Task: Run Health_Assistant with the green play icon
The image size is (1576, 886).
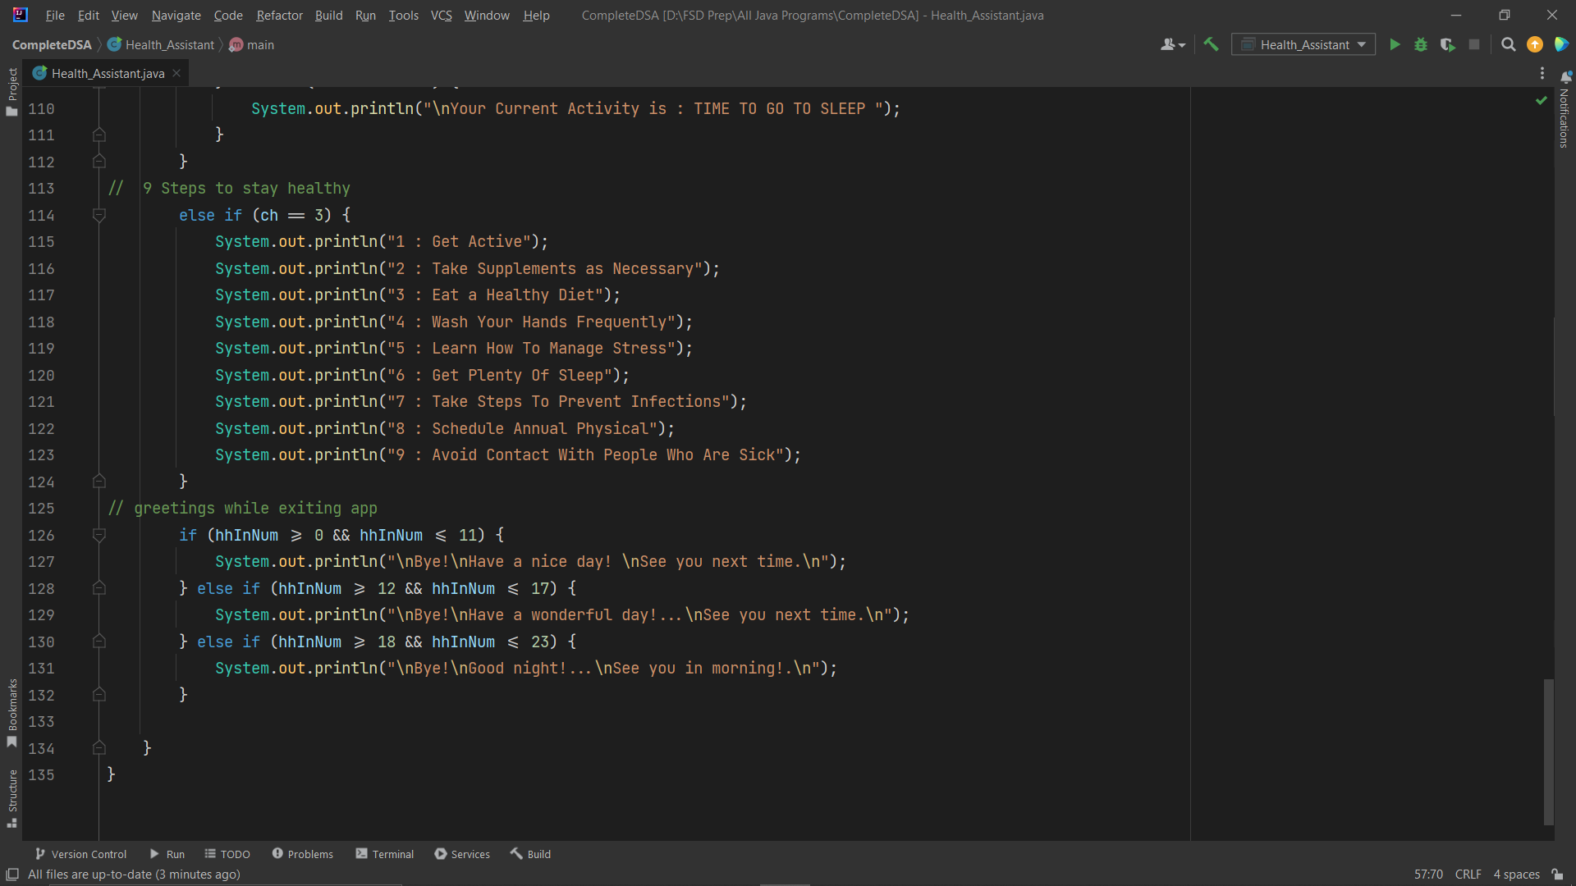Action: pyautogui.click(x=1395, y=45)
